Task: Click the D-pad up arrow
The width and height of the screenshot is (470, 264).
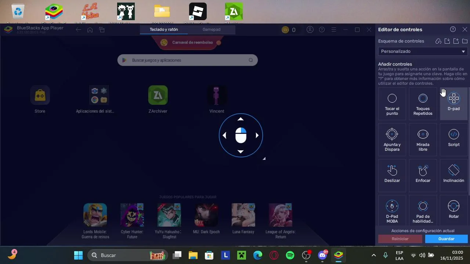Action: 241,119
